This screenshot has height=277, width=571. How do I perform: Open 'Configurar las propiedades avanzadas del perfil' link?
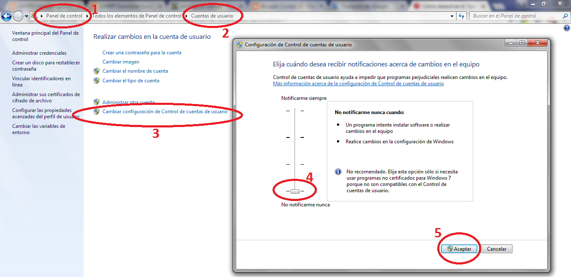(x=46, y=113)
